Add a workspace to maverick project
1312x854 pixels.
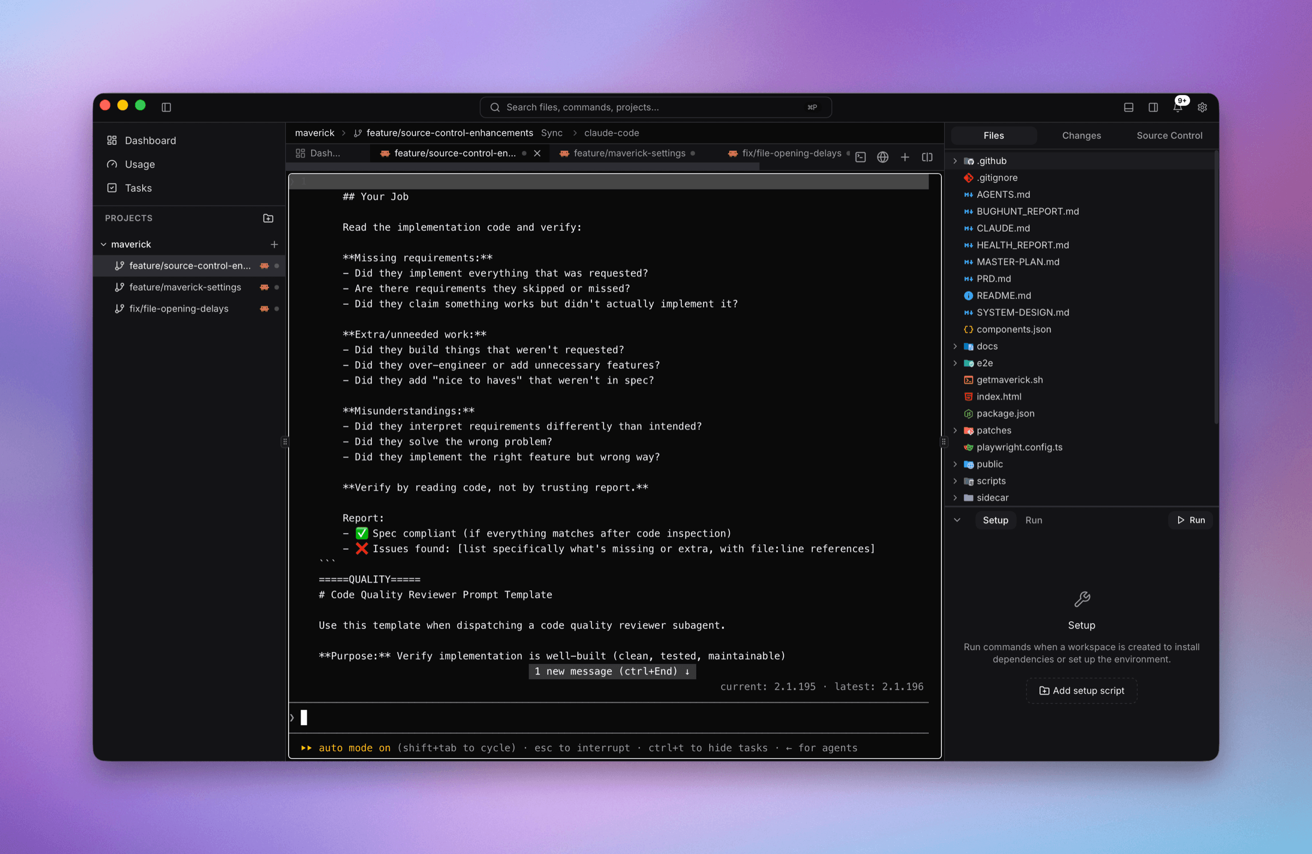[274, 244]
